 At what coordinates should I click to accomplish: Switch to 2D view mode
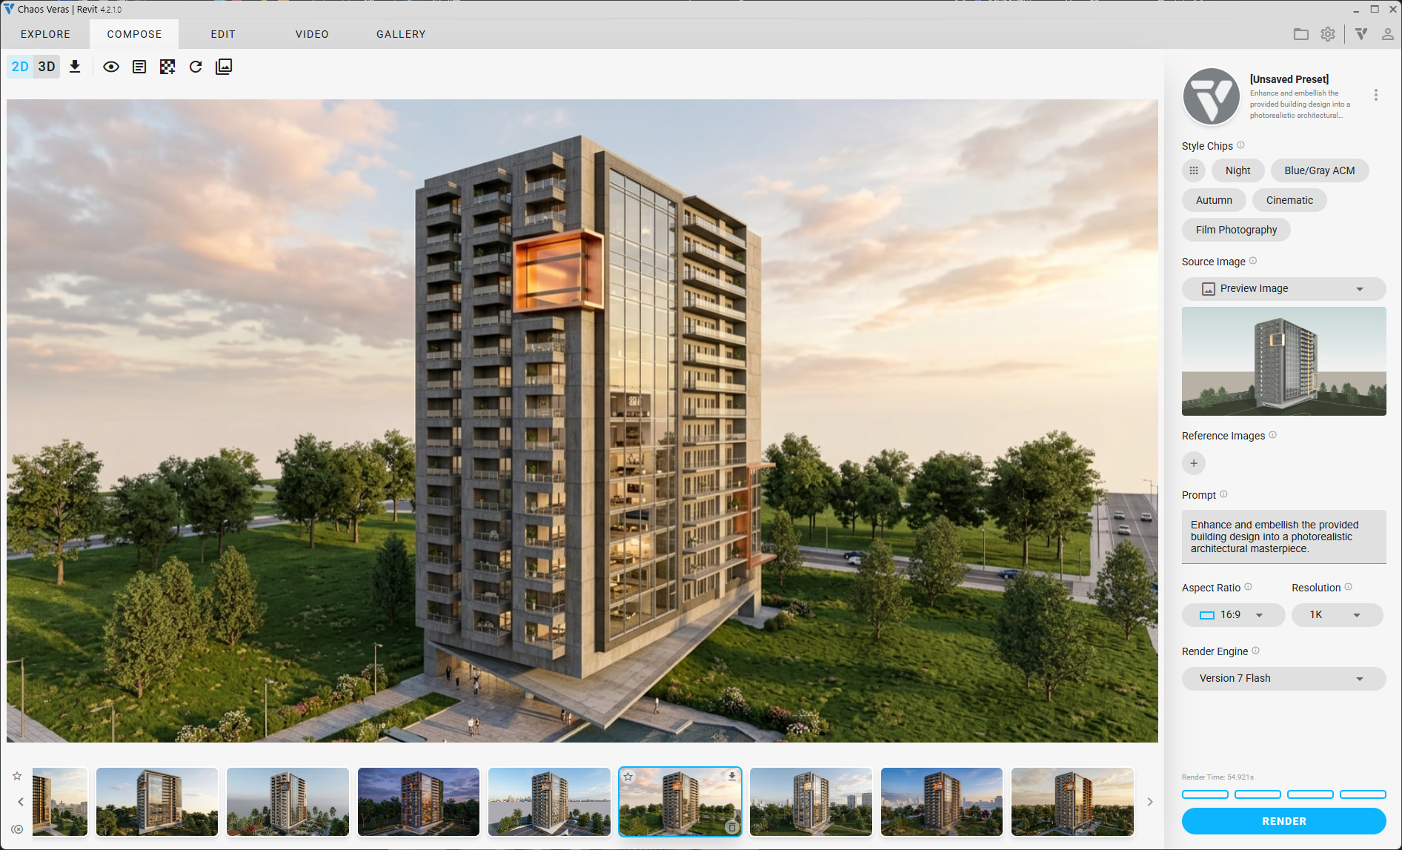(20, 67)
